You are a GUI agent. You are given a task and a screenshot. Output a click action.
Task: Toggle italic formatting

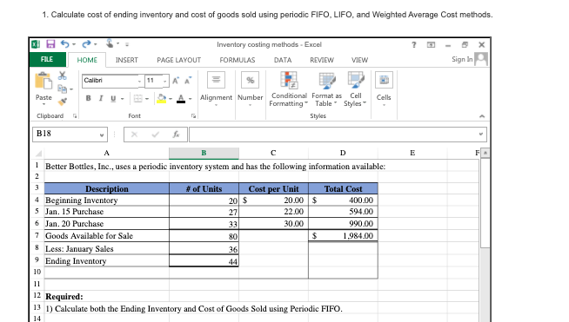pyautogui.click(x=101, y=98)
